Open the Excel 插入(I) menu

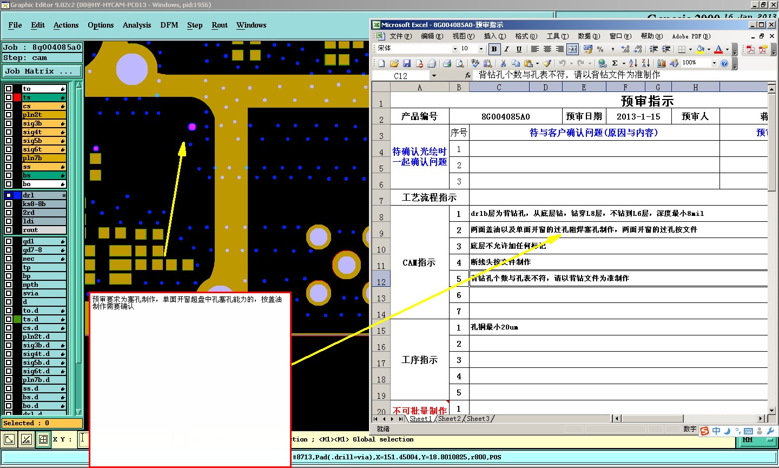coord(495,36)
